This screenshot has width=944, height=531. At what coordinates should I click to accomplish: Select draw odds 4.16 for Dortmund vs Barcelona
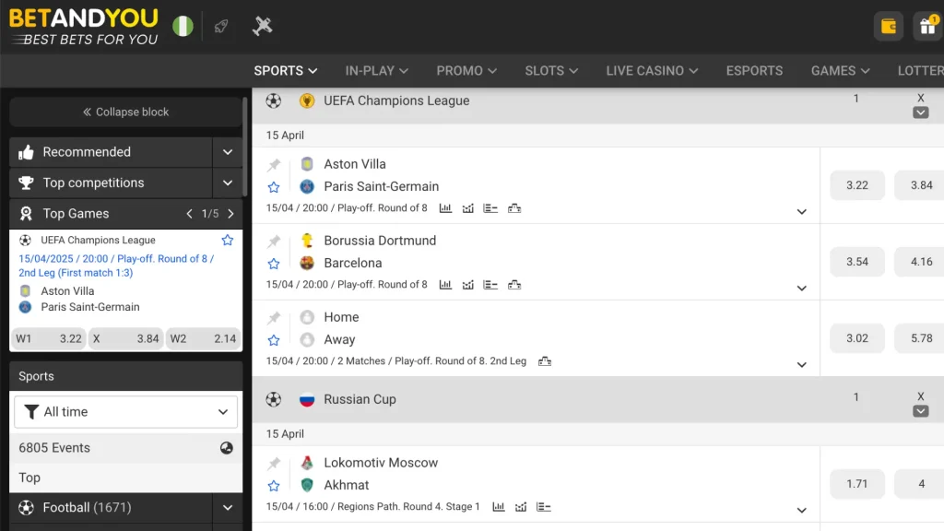point(921,262)
